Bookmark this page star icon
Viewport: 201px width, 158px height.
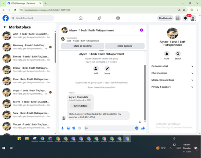[x=184, y=10]
